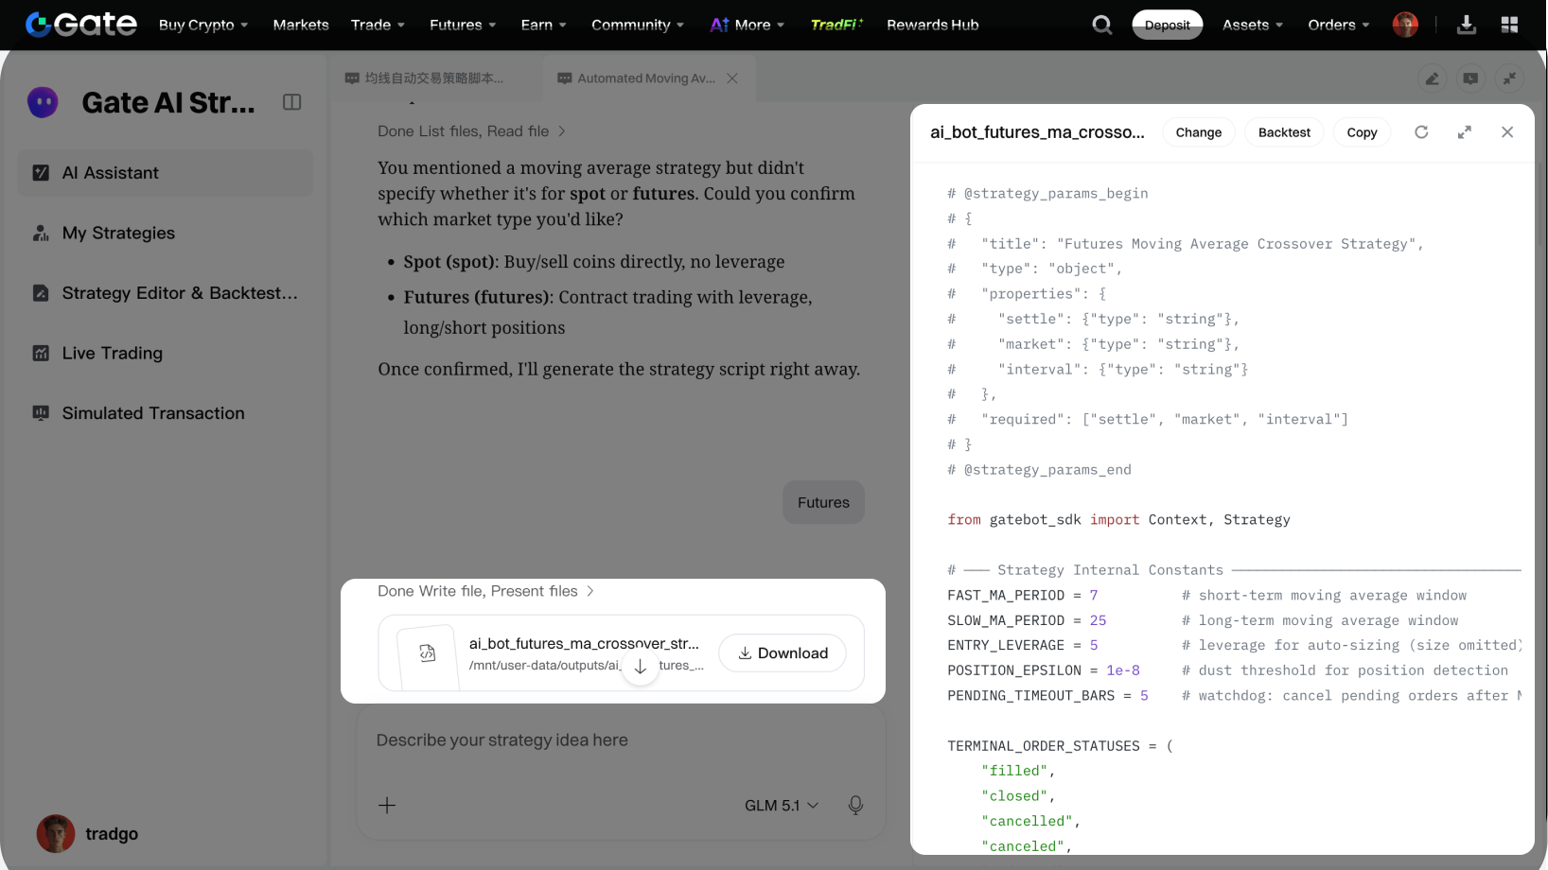The height and width of the screenshot is (870, 1548).
Task: Open the Orders dropdown menu
Action: point(1339,25)
